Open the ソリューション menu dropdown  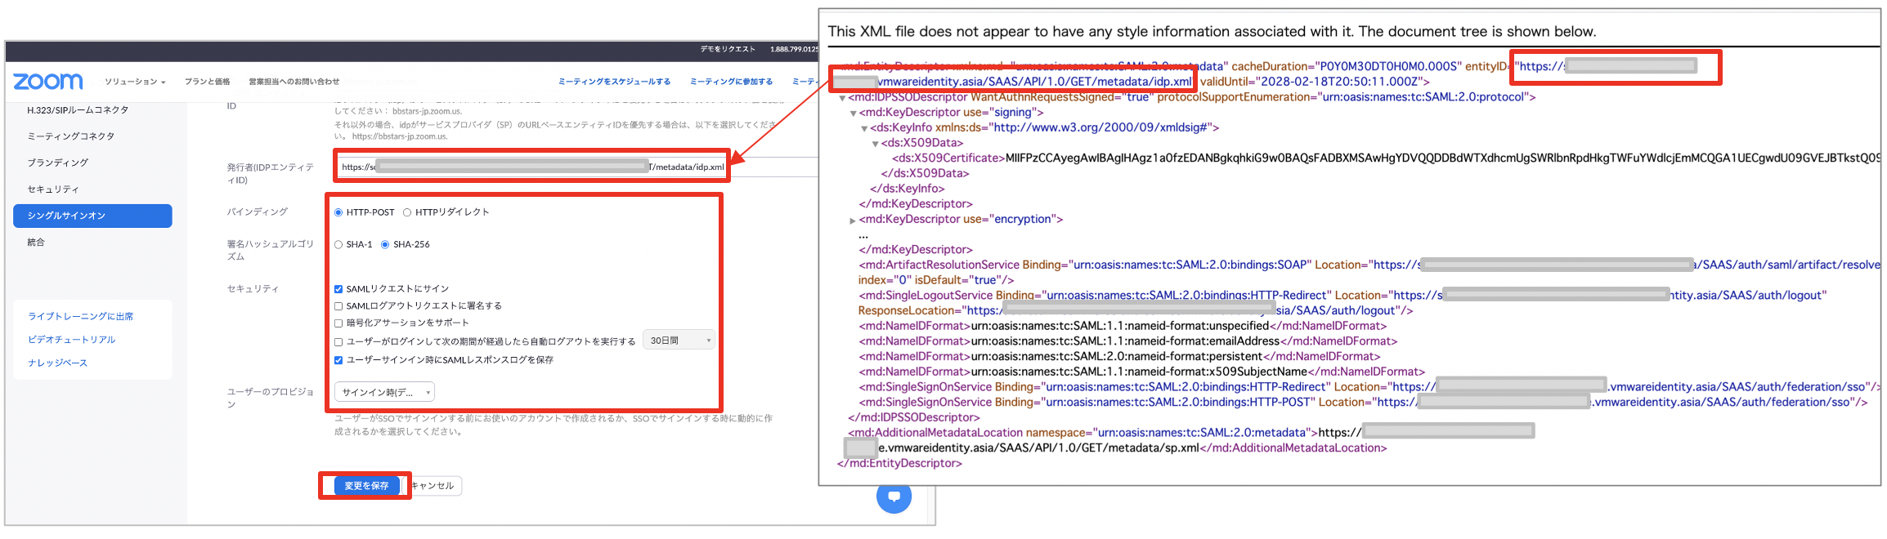coord(135,82)
